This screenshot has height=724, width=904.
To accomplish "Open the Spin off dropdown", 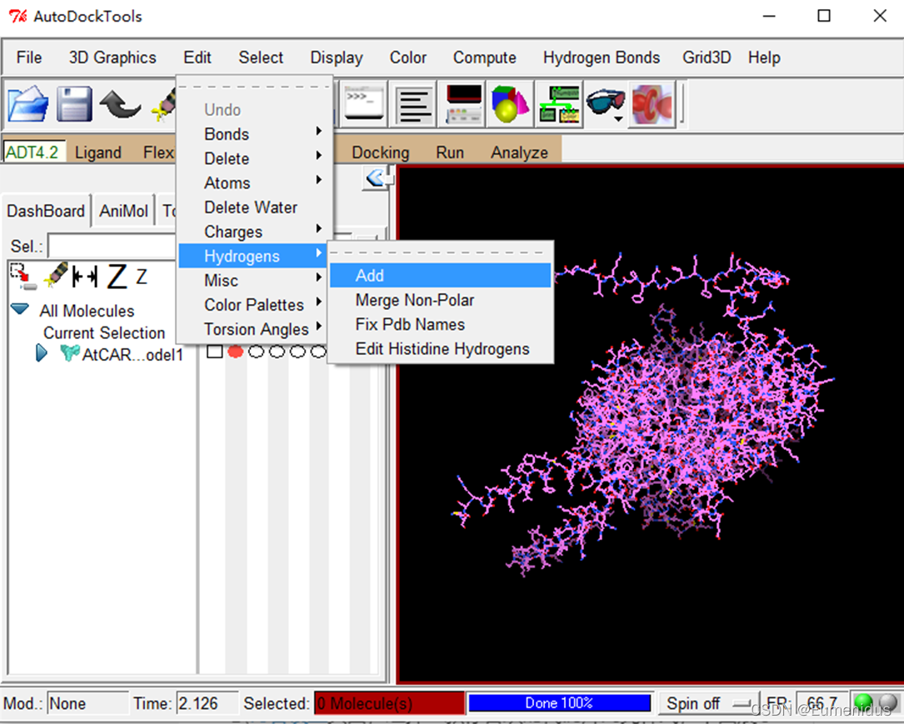I will pyautogui.click(x=707, y=703).
